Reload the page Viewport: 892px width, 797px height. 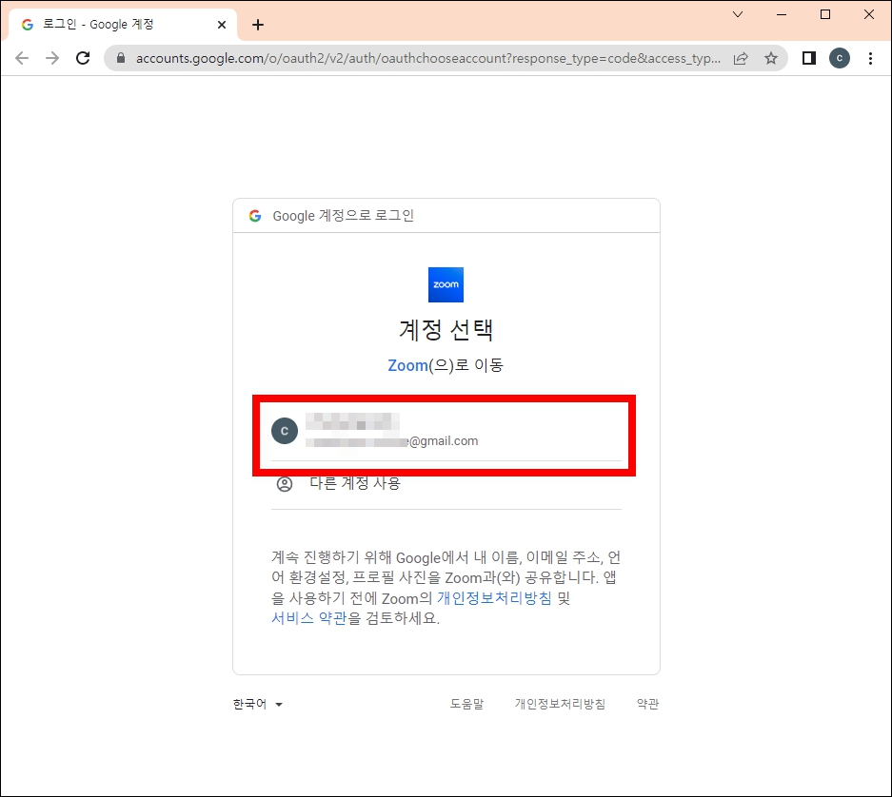coord(83,58)
